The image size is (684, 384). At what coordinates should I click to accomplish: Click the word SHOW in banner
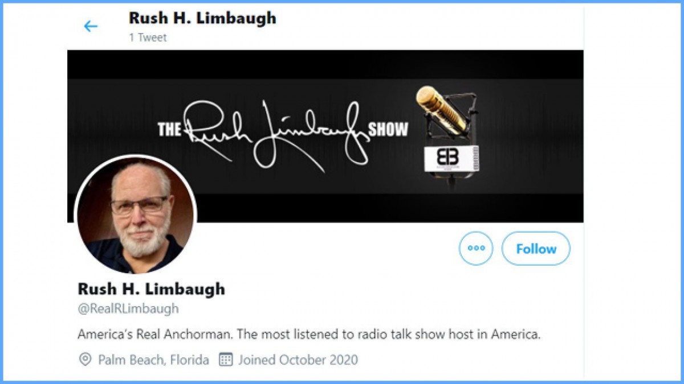pos(388,130)
